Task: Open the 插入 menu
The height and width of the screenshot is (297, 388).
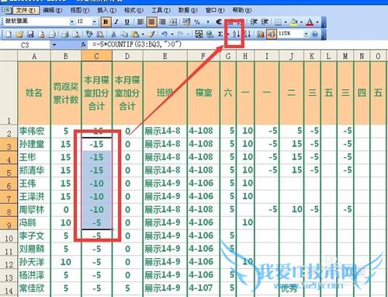Action: (x=106, y=10)
